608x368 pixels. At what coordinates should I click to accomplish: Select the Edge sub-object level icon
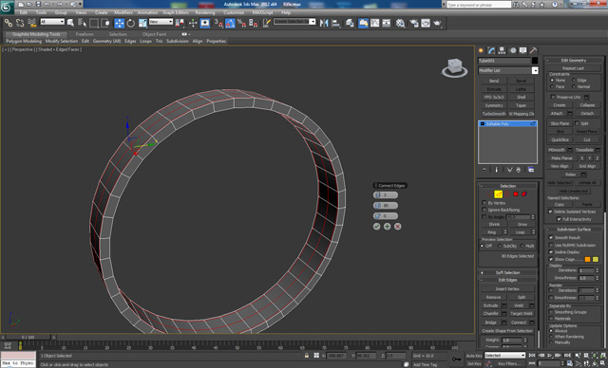tap(498, 194)
